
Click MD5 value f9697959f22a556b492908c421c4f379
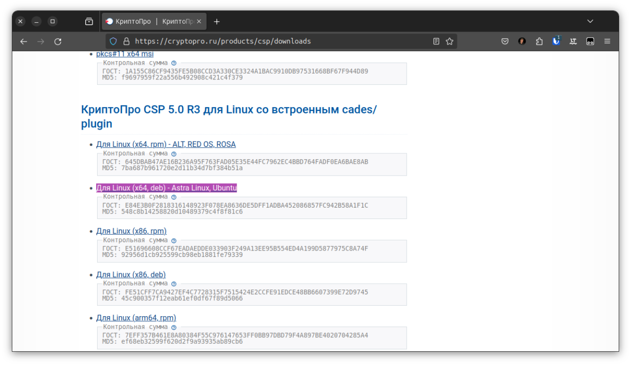182,77
